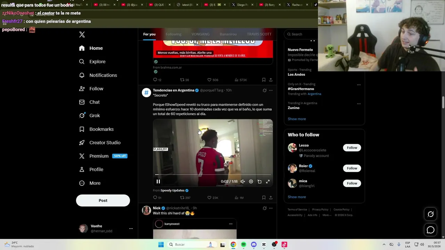Like the Brahma ad post
This screenshot has height=250, width=445.
click(213, 80)
